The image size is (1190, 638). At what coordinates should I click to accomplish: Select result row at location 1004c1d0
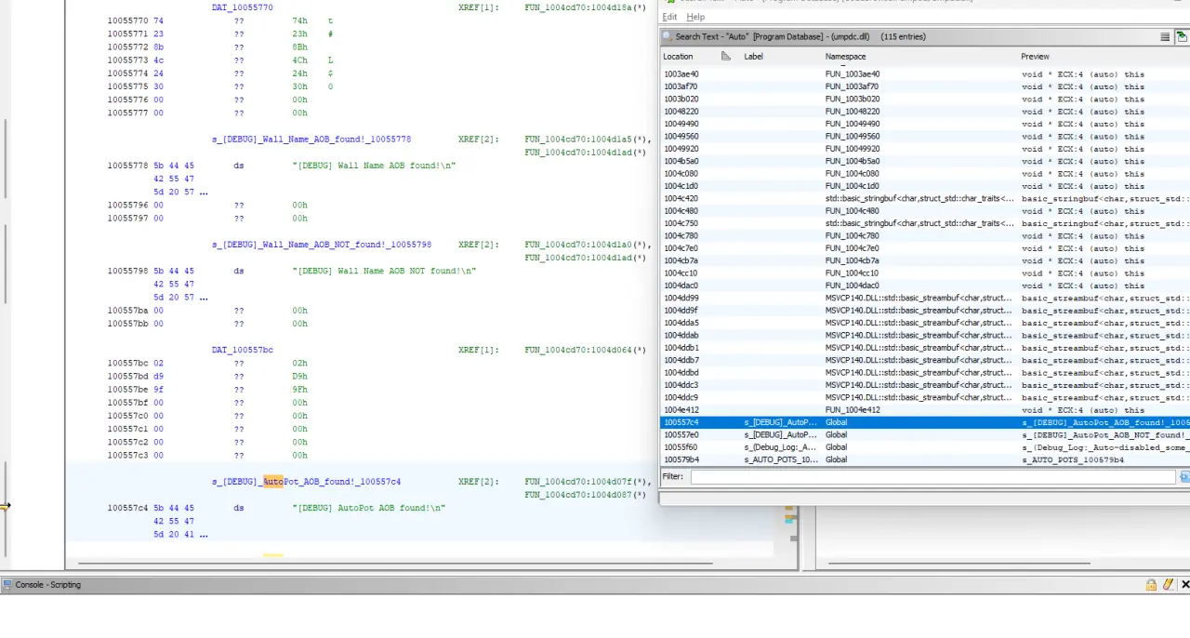point(925,186)
